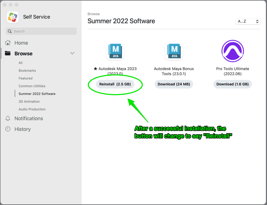Click the red close window button
The height and width of the screenshot is (205, 267).
click(5, 5)
